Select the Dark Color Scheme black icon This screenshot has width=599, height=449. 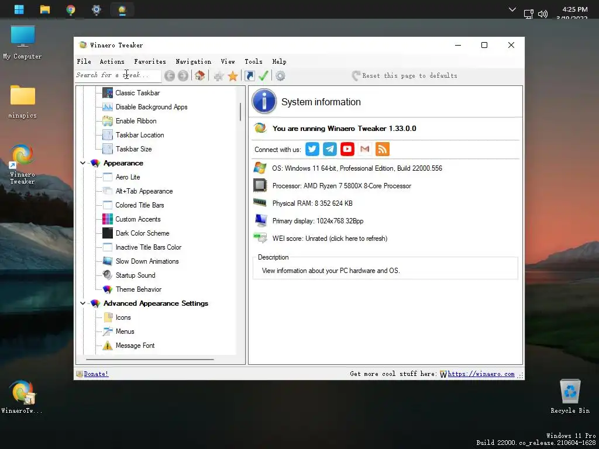click(108, 233)
